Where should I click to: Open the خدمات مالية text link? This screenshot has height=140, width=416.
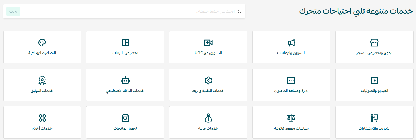tap(208, 128)
